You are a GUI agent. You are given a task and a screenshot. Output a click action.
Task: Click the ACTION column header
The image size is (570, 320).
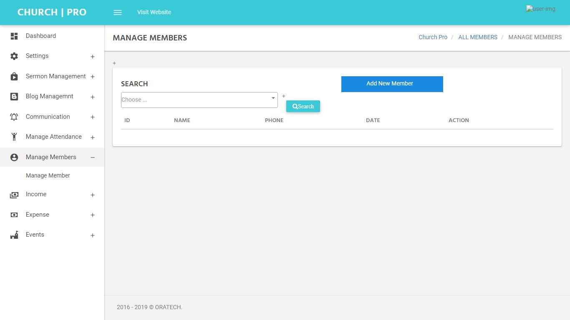tap(459, 120)
